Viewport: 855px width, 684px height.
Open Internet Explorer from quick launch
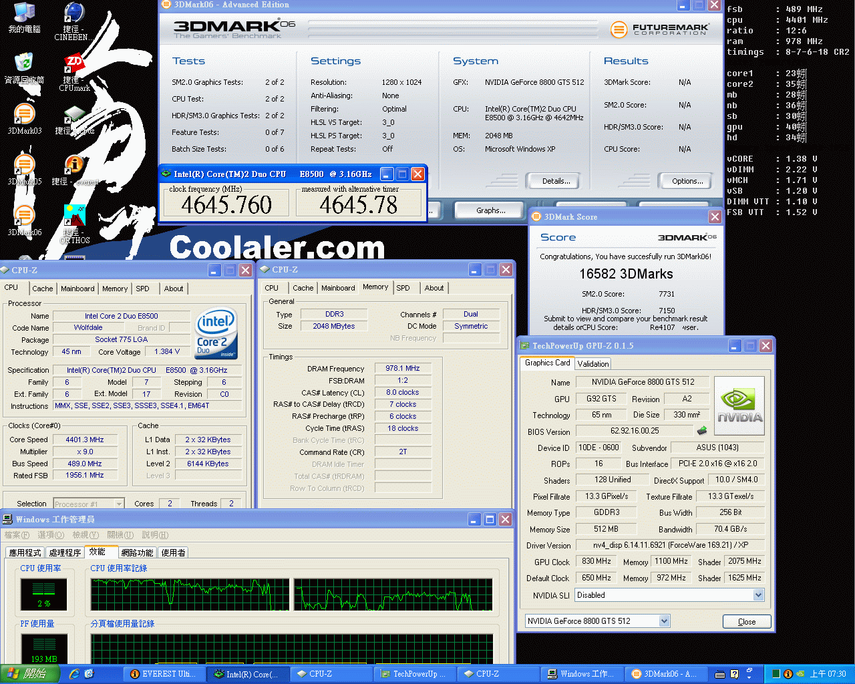pyautogui.click(x=74, y=674)
